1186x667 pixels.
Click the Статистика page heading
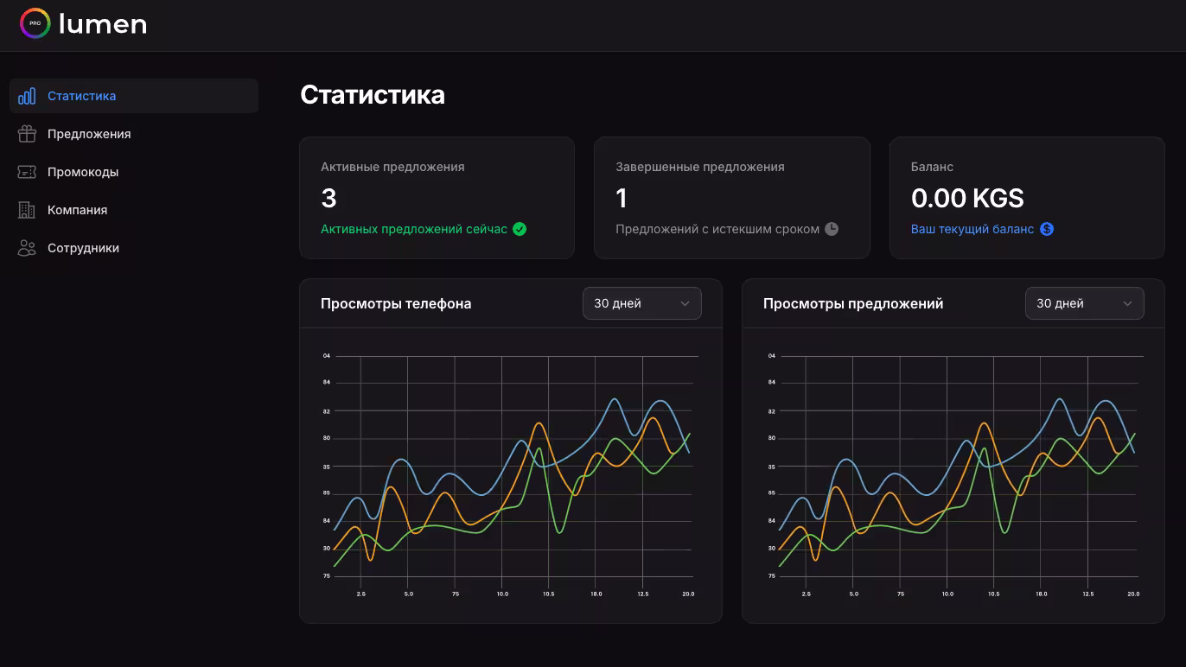[x=373, y=95]
